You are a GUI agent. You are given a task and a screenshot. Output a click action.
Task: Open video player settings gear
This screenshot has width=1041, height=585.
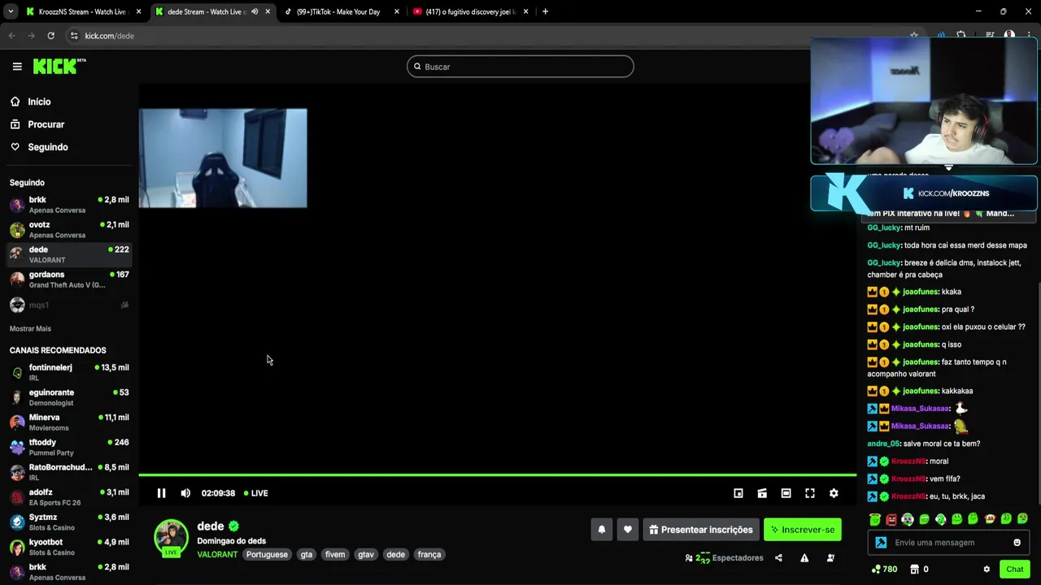834,493
